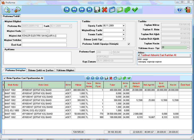Open the printer dropdown arrow
Screen dimensions: 194x140
12,10
